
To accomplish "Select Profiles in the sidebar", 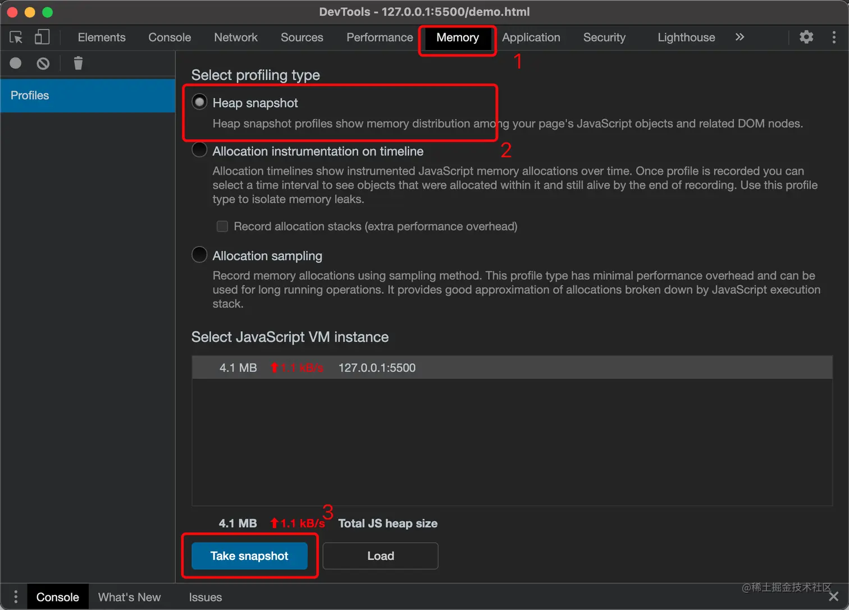I will tap(88, 95).
